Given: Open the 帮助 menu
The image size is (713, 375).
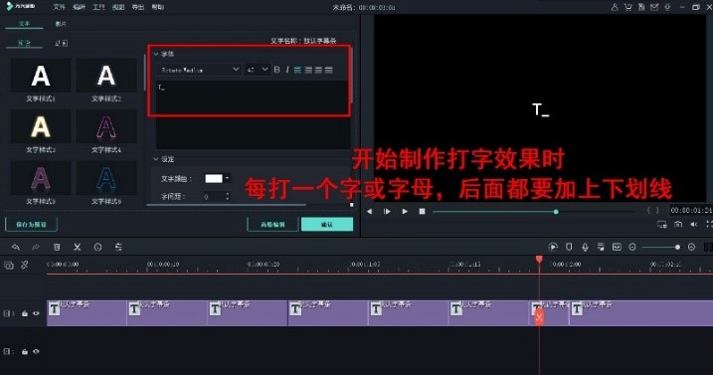Looking at the screenshot, I should [x=158, y=7].
